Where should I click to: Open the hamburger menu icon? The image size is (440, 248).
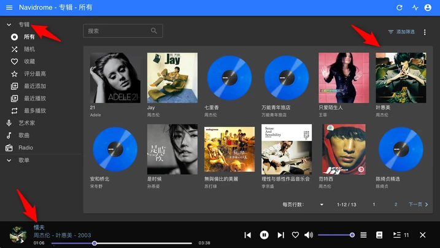click(x=9, y=7)
